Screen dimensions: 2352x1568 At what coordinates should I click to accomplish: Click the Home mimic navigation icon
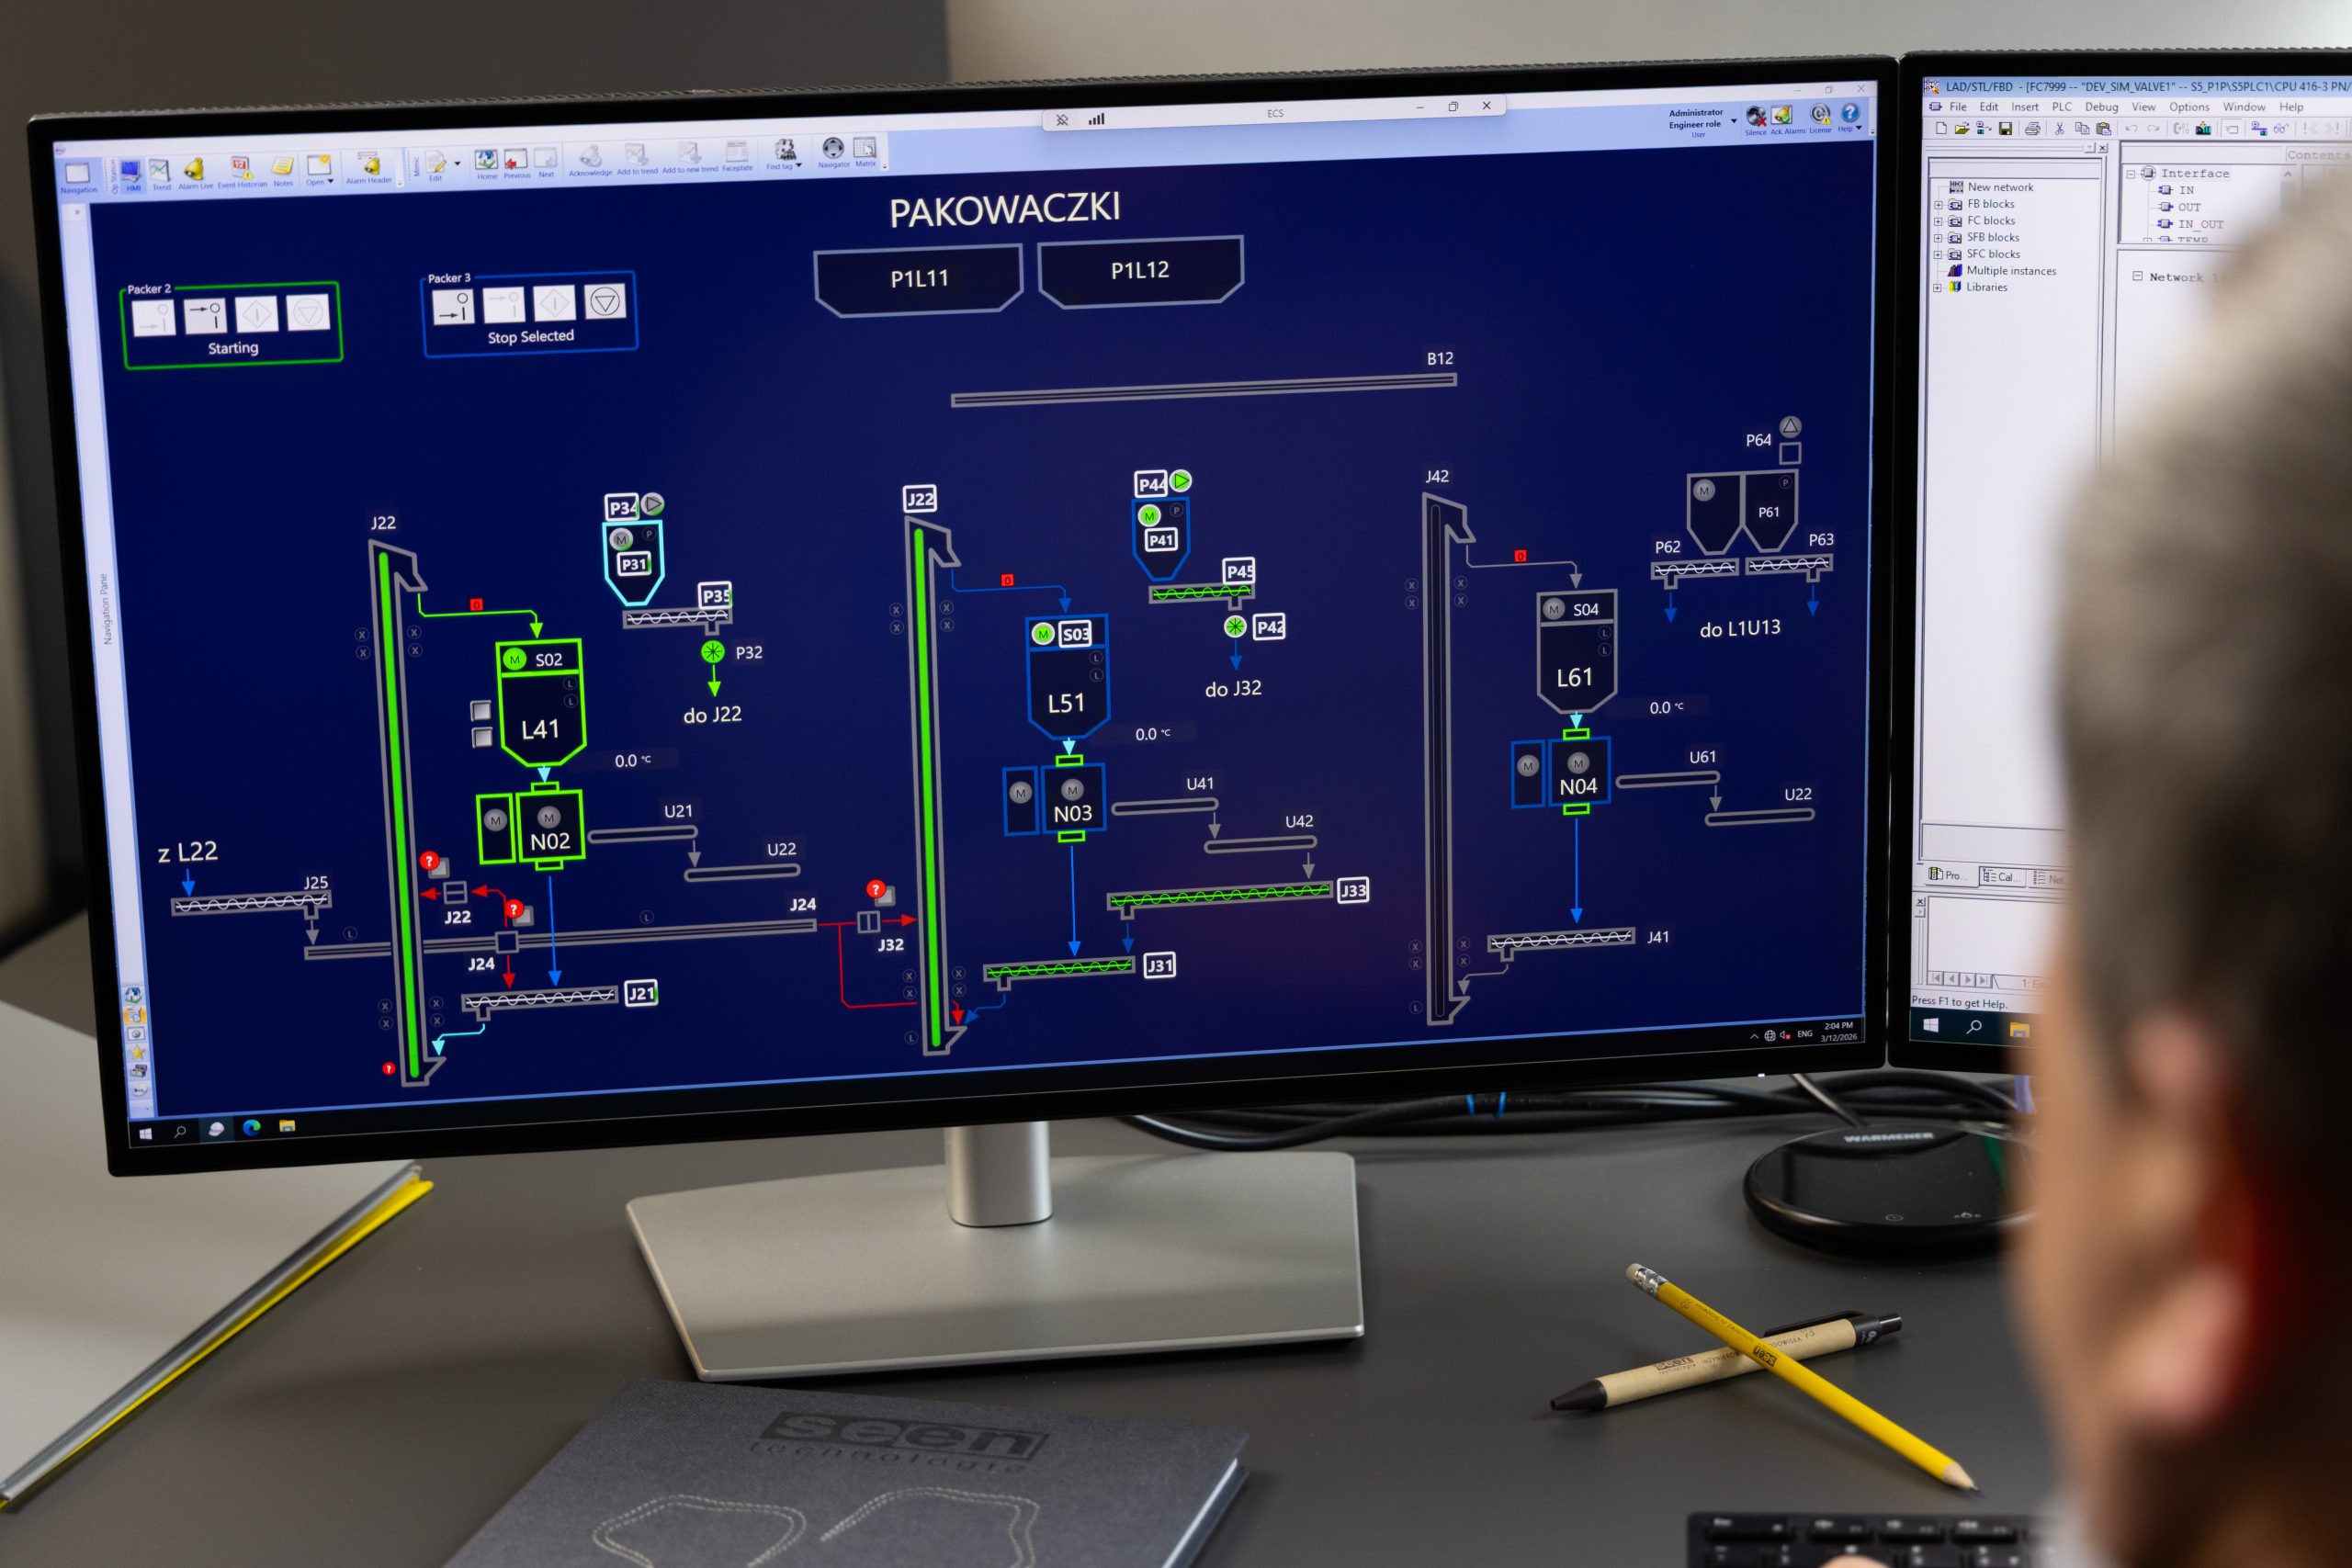(x=486, y=163)
